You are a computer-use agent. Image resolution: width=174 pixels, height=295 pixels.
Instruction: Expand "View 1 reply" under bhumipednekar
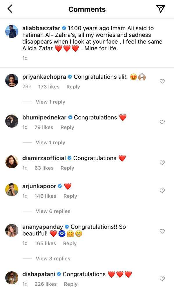[50, 143]
